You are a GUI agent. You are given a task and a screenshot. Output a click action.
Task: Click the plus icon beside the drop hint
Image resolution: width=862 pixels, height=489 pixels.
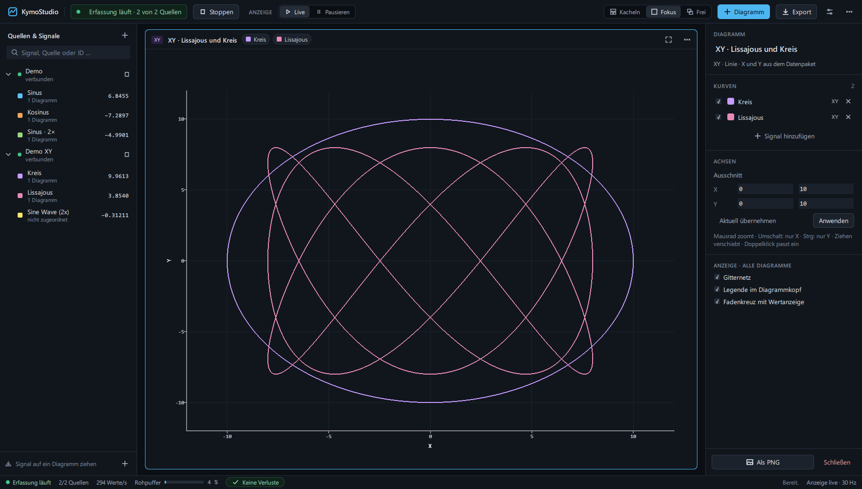[125, 464]
